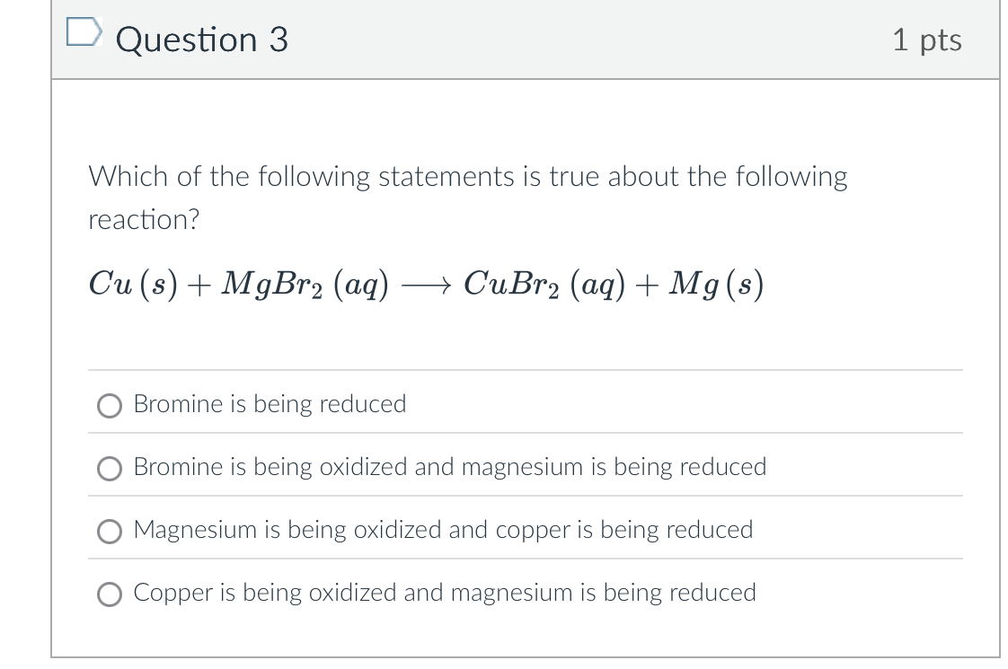The height and width of the screenshot is (669, 1008).
Task: Click the second answer row about bromine oxidized
Action: [449, 467]
